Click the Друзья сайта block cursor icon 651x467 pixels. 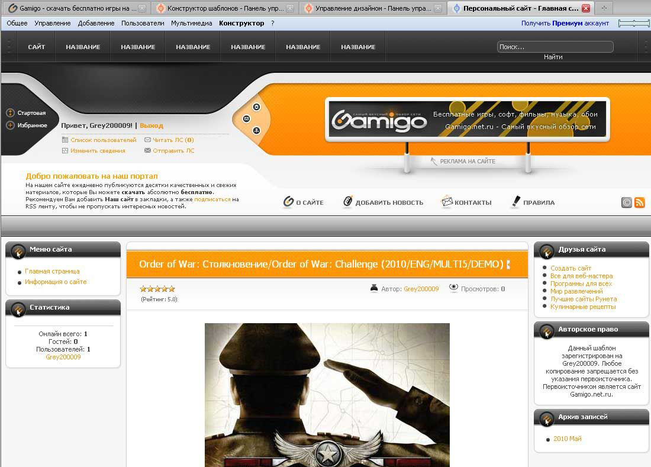(547, 251)
